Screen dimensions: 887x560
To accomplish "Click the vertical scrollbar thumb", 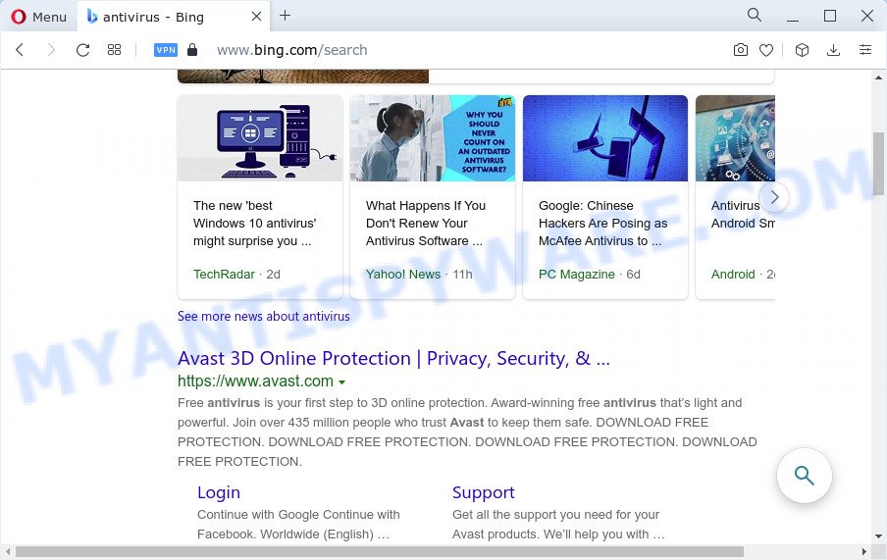I will [x=878, y=164].
